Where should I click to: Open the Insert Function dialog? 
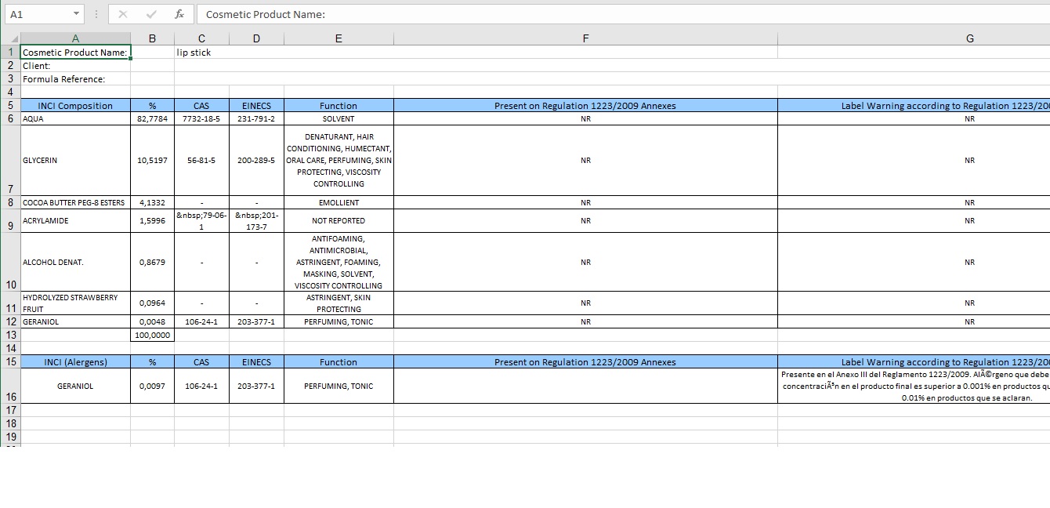click(179, 13)
